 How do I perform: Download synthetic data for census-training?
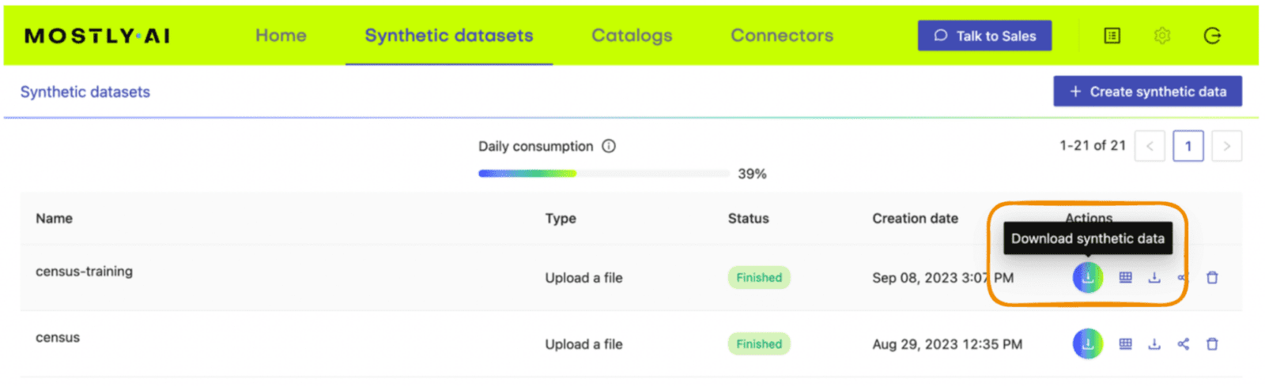pyautogui.click(x=1087, y=278)
